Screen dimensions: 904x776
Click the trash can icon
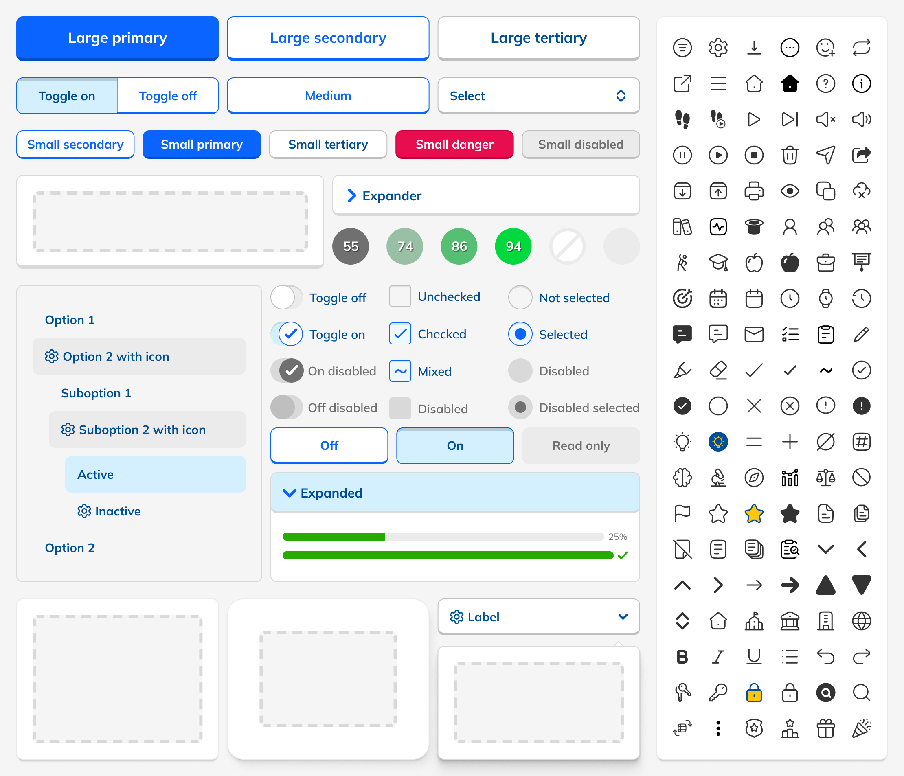tap(789, 155)
